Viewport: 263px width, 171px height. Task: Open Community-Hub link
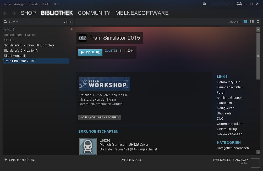pyautogui.click(x=229, y=82)
